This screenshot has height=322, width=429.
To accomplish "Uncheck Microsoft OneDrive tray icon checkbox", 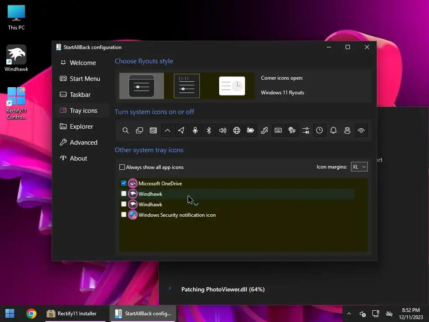I will tap(124, 183).
